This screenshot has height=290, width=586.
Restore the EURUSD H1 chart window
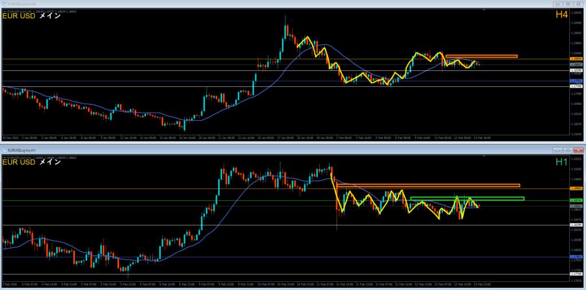568,150
